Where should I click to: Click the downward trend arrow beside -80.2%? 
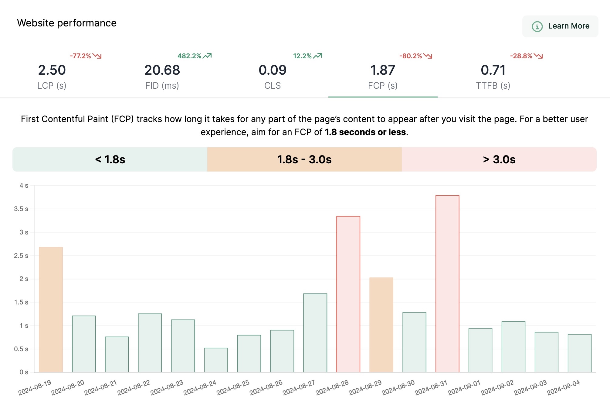(x=428, y=56)
